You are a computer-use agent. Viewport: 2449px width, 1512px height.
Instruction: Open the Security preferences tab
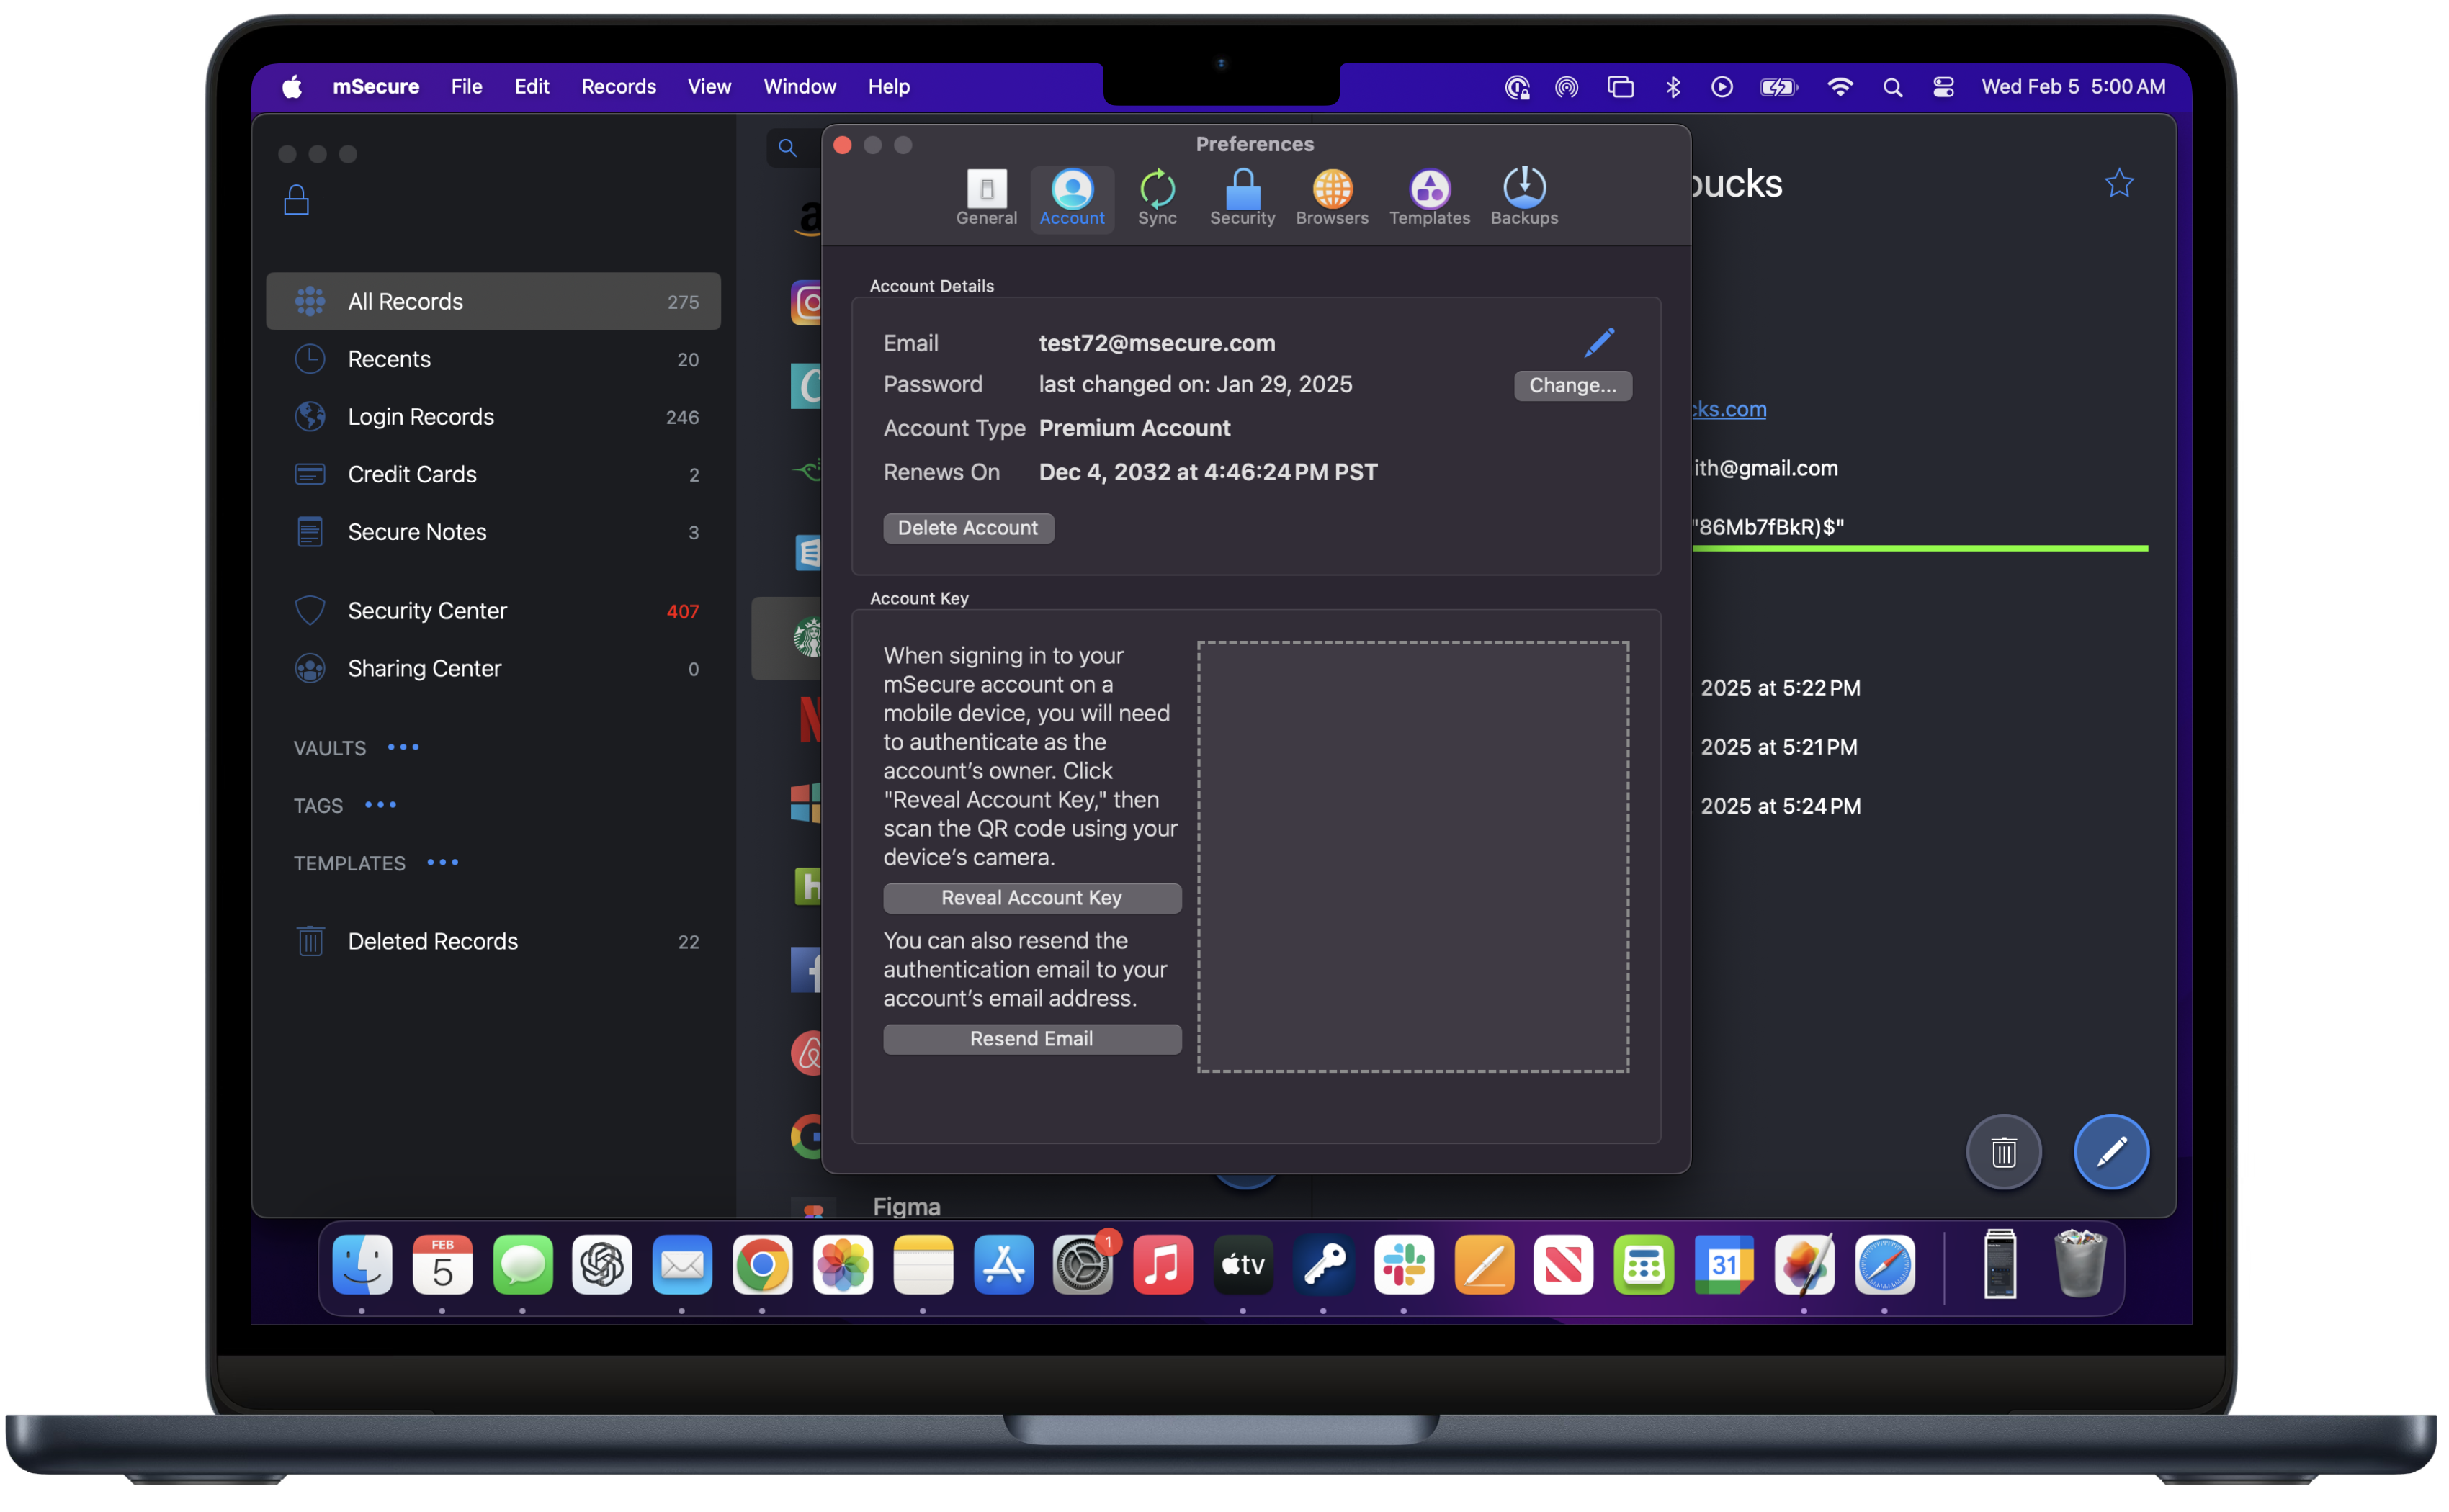1242,198
